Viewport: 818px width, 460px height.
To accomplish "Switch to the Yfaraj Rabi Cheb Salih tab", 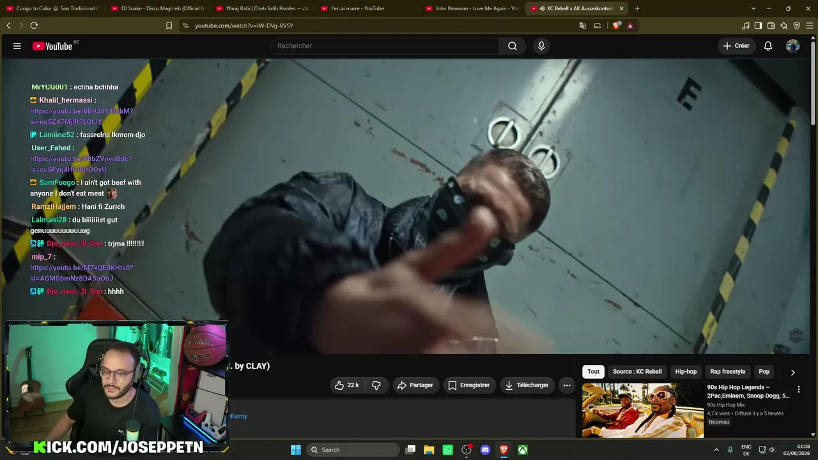I will [x=262, y=8].
